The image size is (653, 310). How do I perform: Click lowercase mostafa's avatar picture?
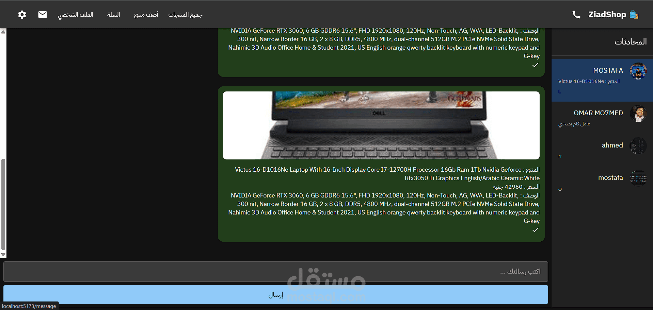click(x=638, y=178)
